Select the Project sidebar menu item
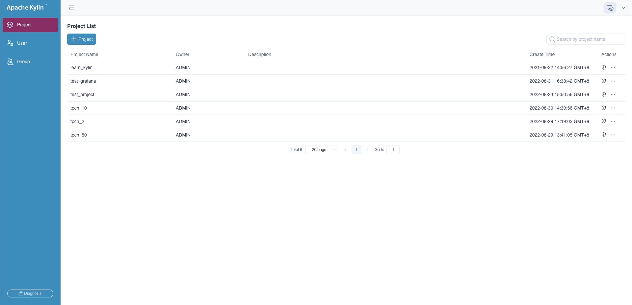The width and height of the screenshot is (632, 305). pos(30,25)
